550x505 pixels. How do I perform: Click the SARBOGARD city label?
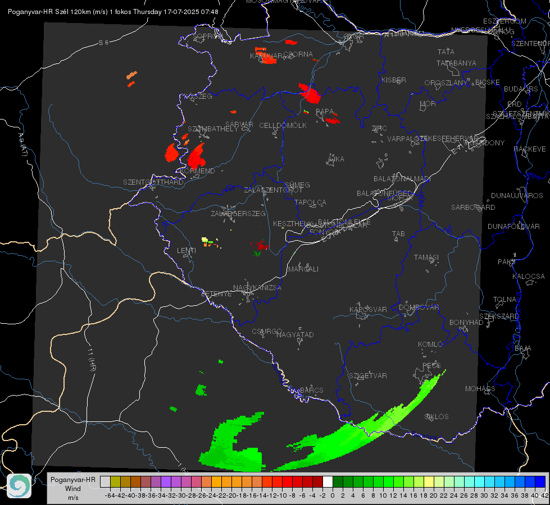(473, 208)
